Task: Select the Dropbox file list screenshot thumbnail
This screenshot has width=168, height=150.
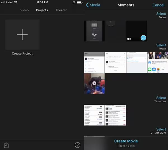Action: pos(115,63)
